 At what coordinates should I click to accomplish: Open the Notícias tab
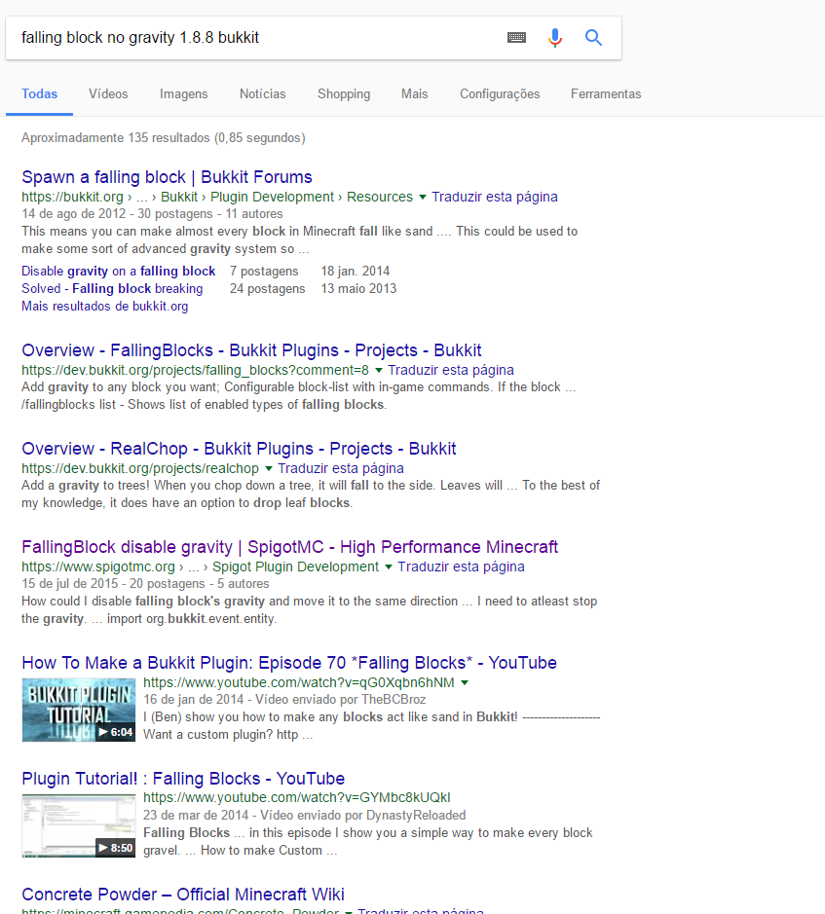[x=263, y=93]
